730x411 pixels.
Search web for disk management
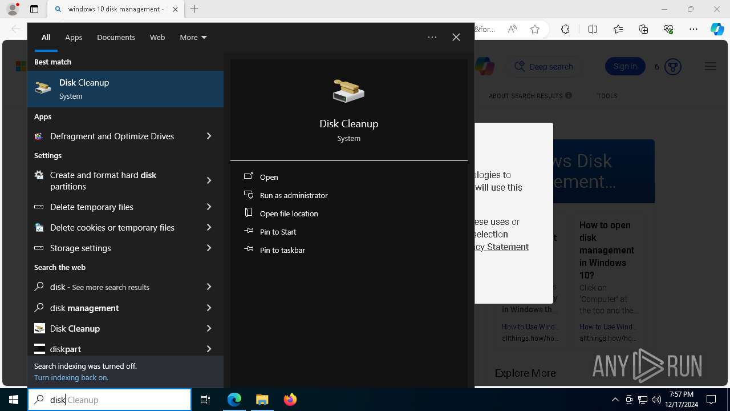pyautogui.click(x=112, y=308)
